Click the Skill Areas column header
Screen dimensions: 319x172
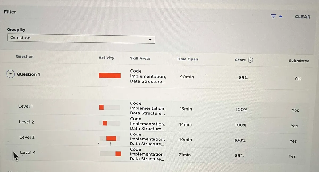(x=140, y=58)
